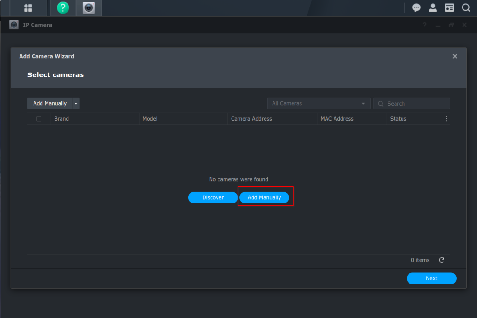
Task: Switch to the IP Camera taskbar app
Action: pos(89,8)
